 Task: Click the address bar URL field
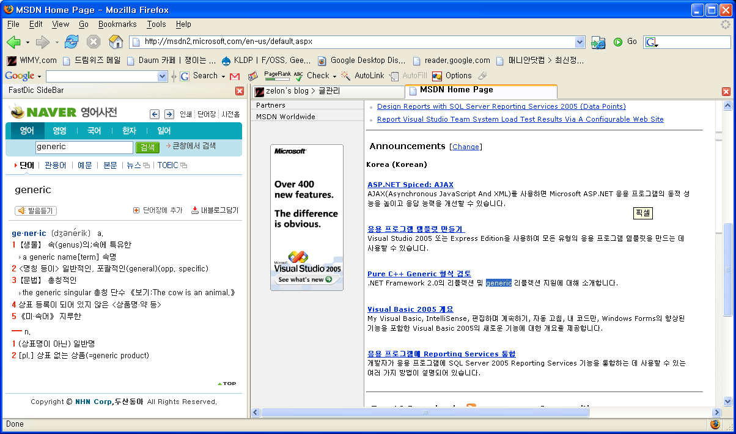[x=358, y=42]
